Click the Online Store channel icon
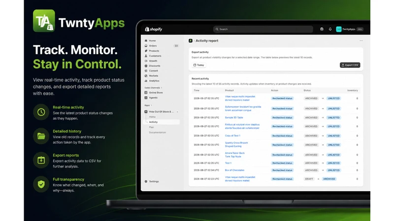Screen dimensions: 394x221 pyautogui.click(x=146, y=92)
